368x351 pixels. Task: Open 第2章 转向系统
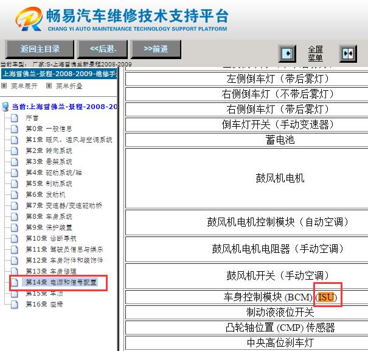pos(49,151)
